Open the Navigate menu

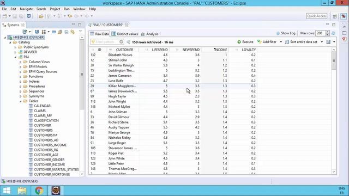(26, 9)
